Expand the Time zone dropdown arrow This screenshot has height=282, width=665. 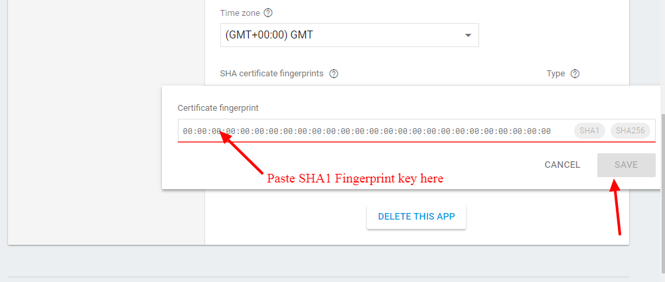pyautogui.click(x=468, y=35)
